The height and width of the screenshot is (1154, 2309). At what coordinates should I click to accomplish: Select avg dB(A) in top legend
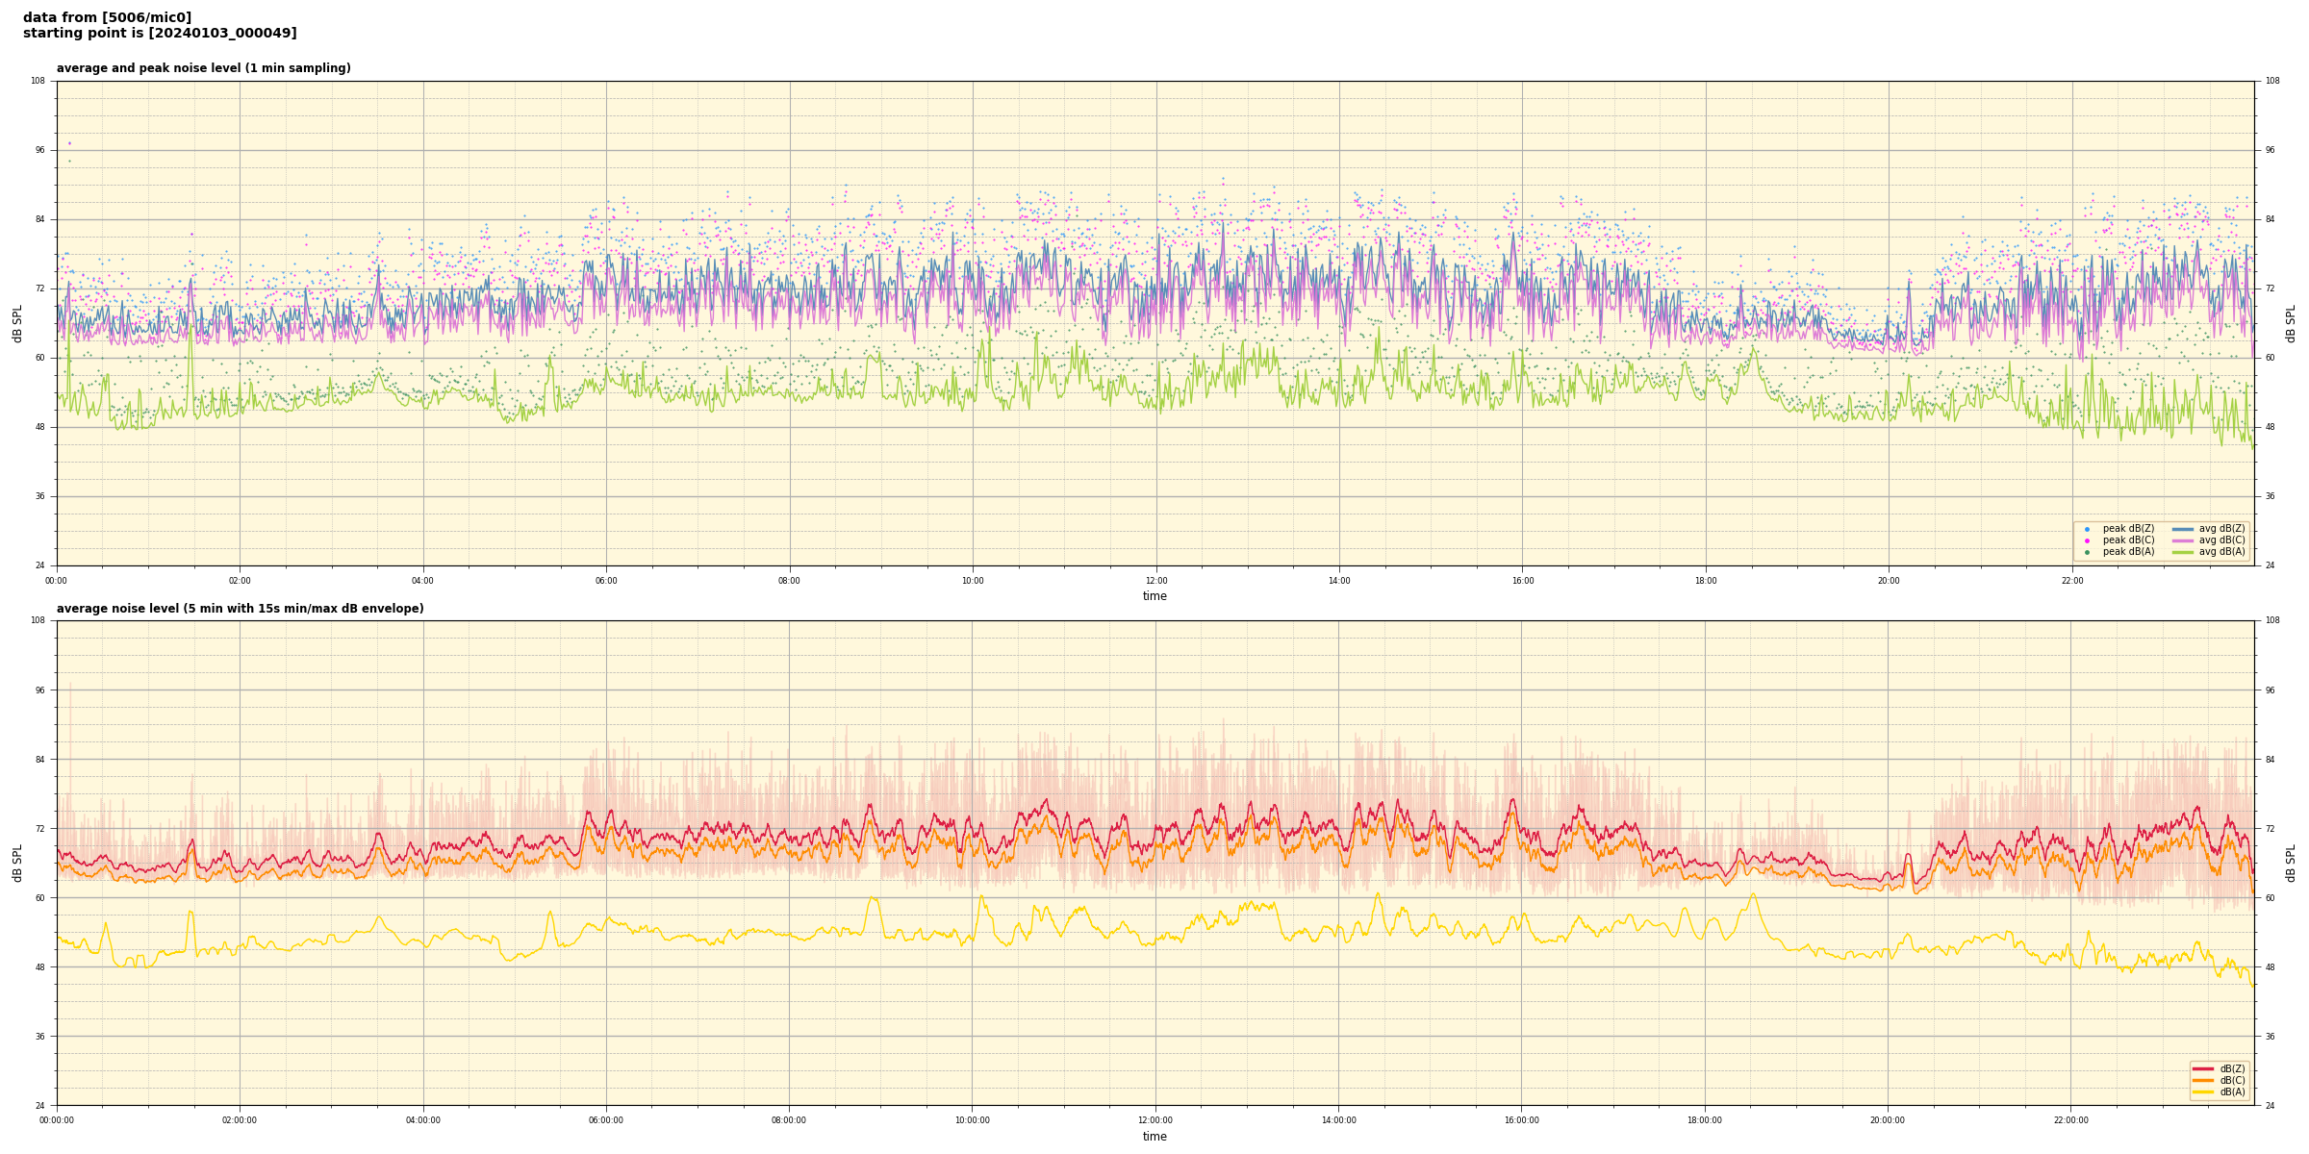point(2221,552)
